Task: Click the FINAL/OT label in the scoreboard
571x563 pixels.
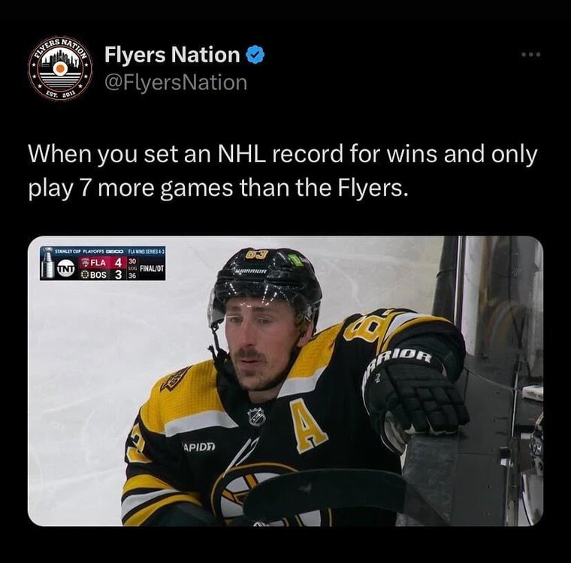Action: 152,269
